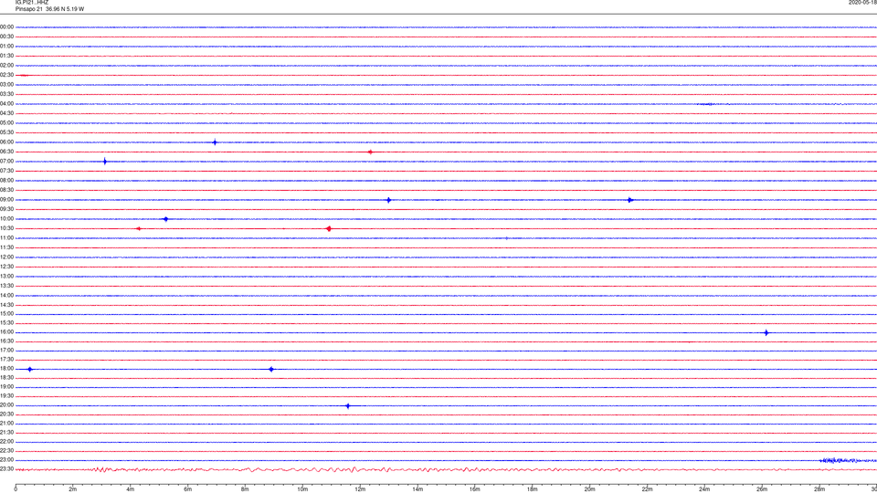Click the 11:00 time label

[x=6, y=238]
